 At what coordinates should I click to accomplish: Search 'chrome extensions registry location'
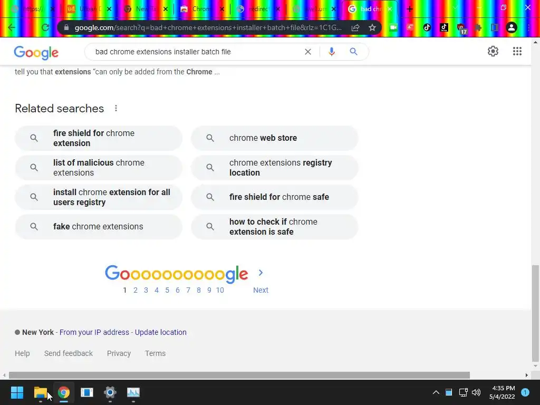275,168
